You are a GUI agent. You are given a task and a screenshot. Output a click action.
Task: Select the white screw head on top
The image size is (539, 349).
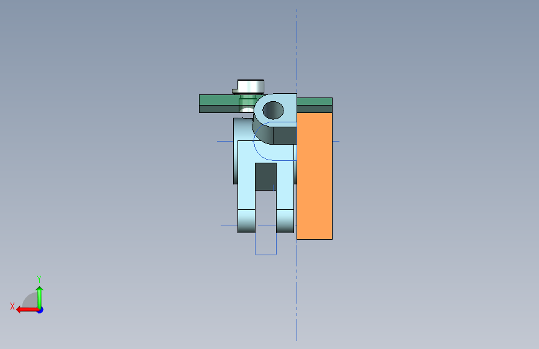(x=251, y=86)
